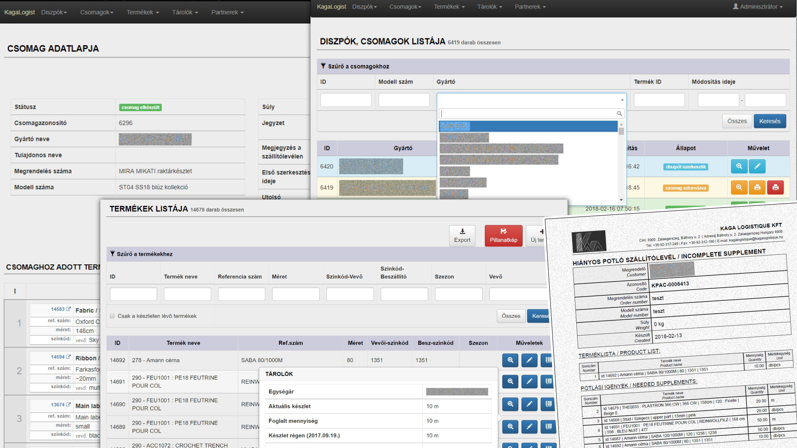
Task: Focus the Méret filter field
Action: coord(296,294)
